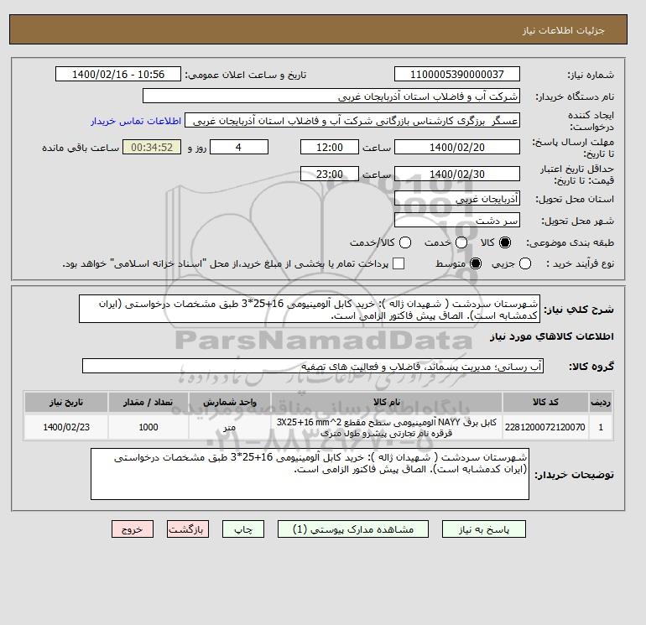Click the جزئیات اطلاعات نیاز page title

(563, 30)
